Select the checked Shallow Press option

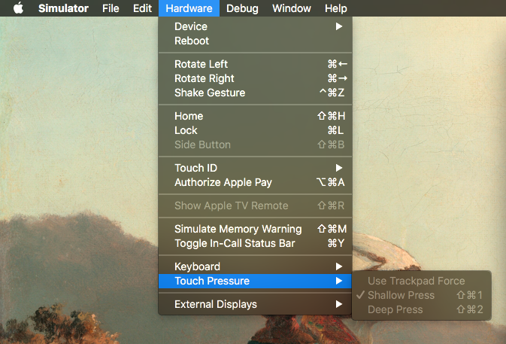tap(422, 295)
